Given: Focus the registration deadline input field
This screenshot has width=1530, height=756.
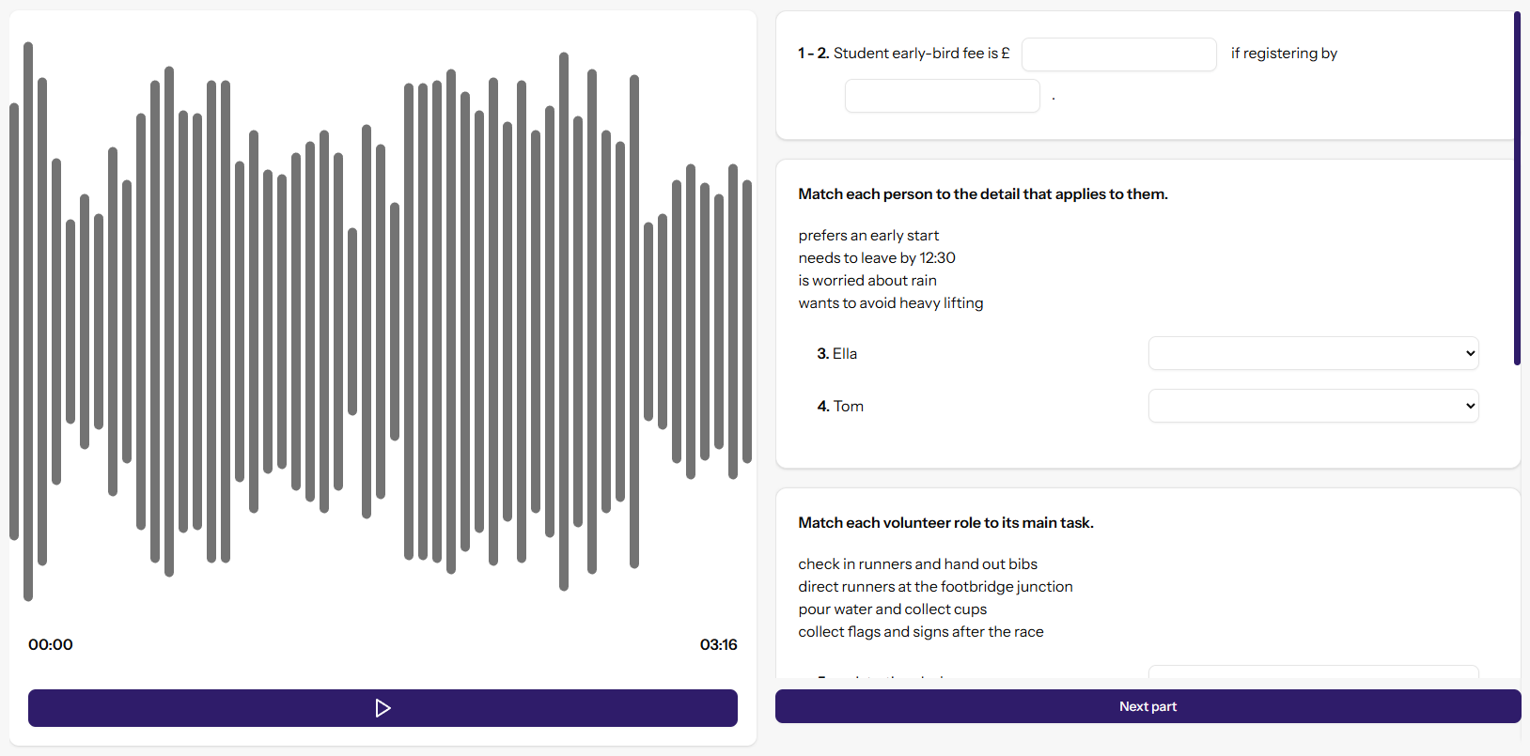Looking at the screenshot, I should click(942, 96).
